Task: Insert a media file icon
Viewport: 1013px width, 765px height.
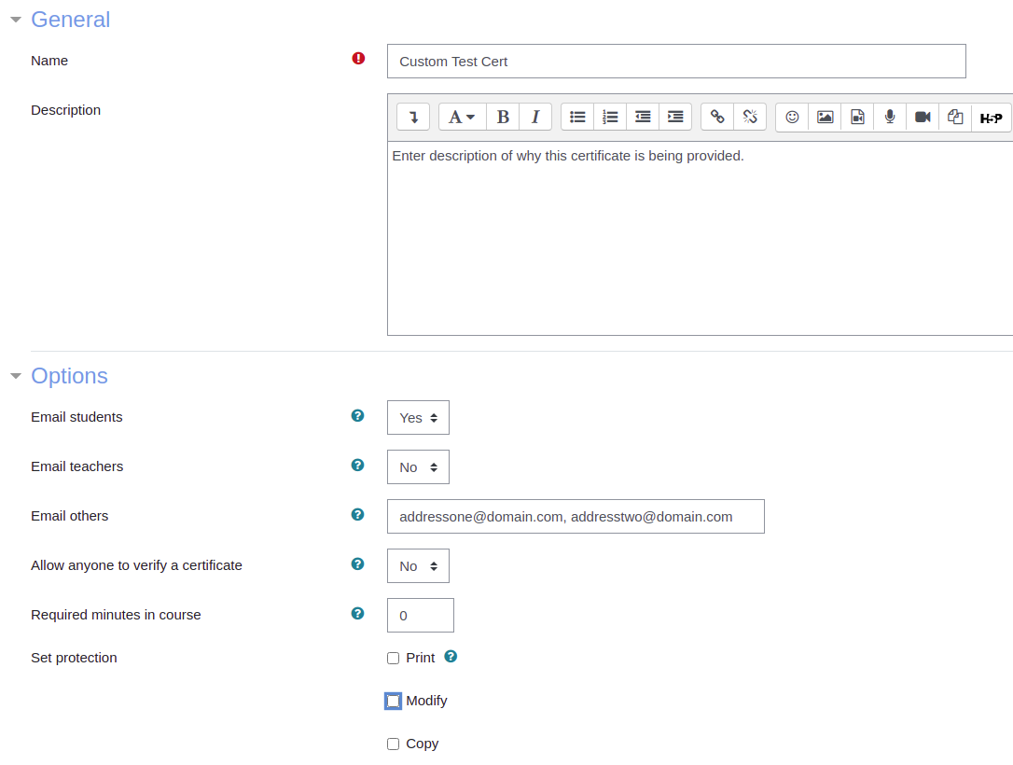Action: coord(857,117)
